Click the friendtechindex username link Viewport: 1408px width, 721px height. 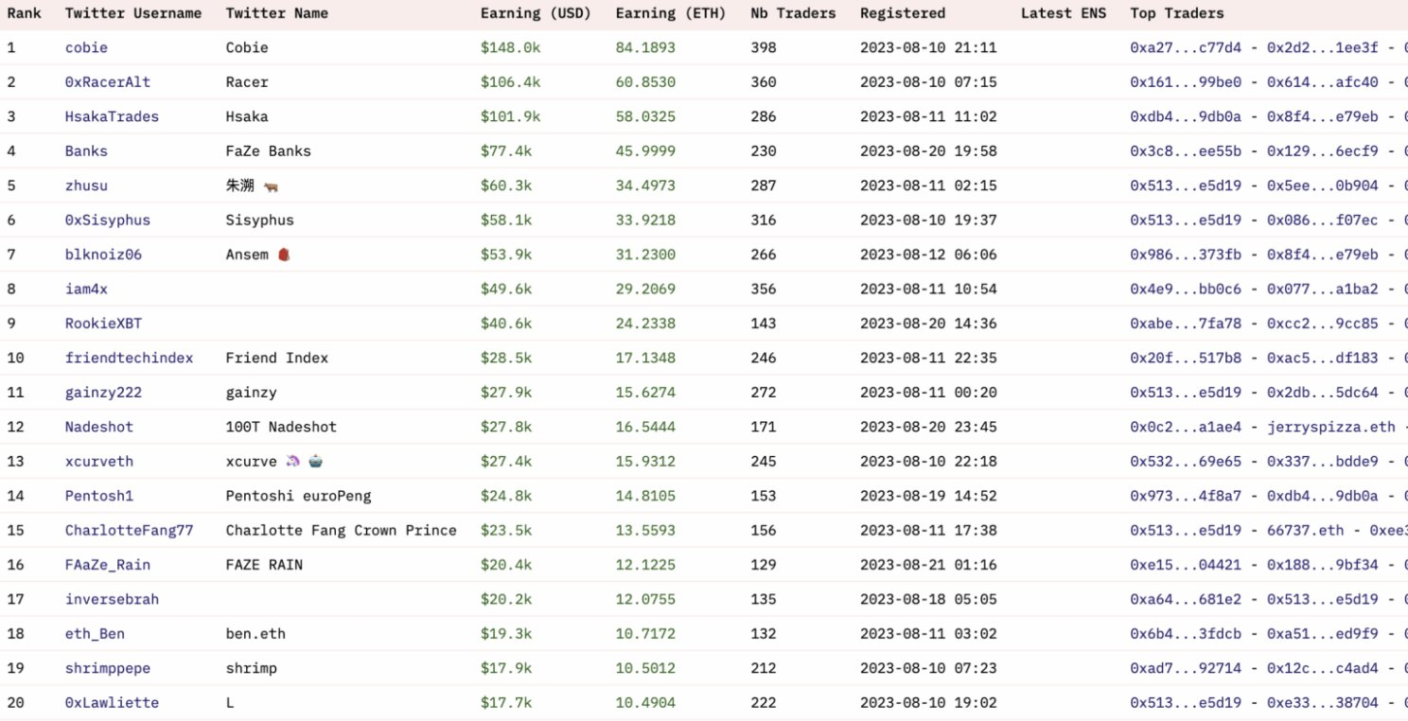tap(129, 358)
